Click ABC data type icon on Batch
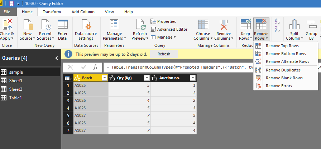321x149 pixels. [77, 78]
